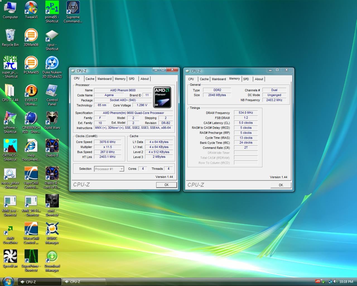Launch 3DMark06 desktop icon
This screenshot has height=286, width=357.
(31, 38)
